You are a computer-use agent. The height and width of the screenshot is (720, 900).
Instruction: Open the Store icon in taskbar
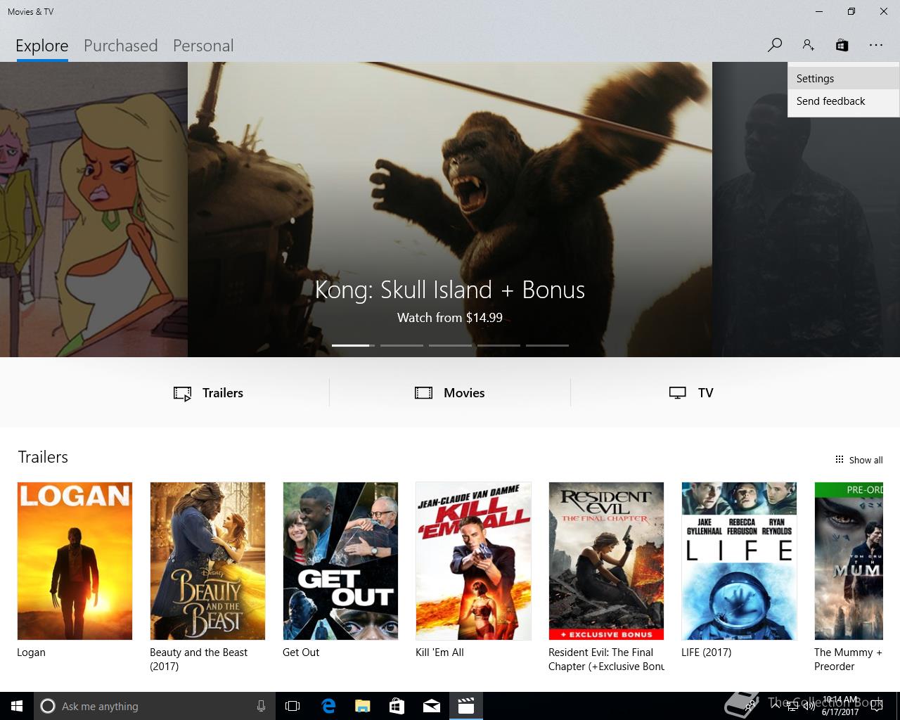click(397, 706)
